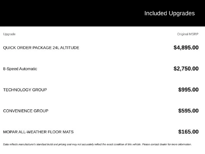Viewport: 205px width, 154px height.
Task: Select MOPAR ALL-WEATHER FLOOR MATS upgrade
Action: pyautogui.click(x=38, y=132)
